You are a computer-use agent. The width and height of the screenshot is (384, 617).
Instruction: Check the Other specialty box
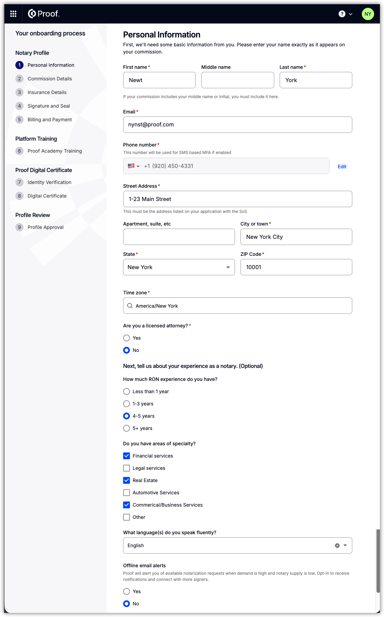pos(127,517)
